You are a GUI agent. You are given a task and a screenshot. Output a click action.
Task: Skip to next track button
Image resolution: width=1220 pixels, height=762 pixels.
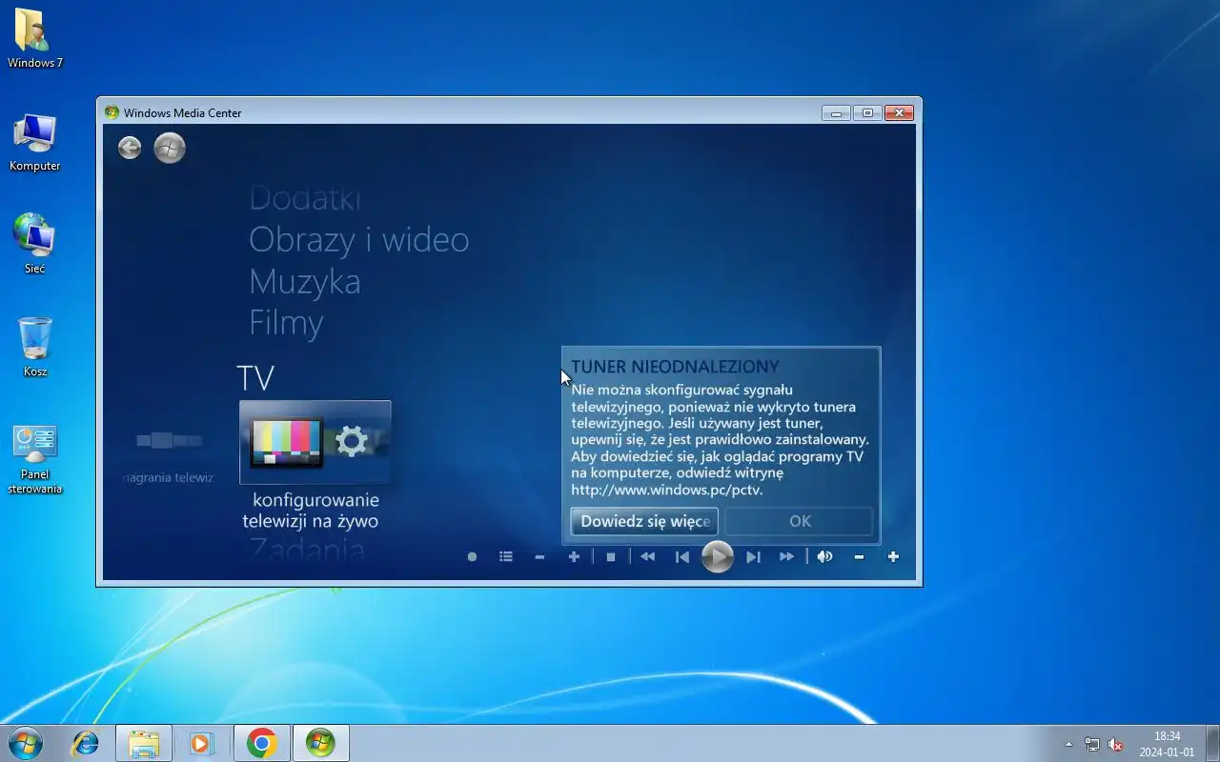(753, 557)
